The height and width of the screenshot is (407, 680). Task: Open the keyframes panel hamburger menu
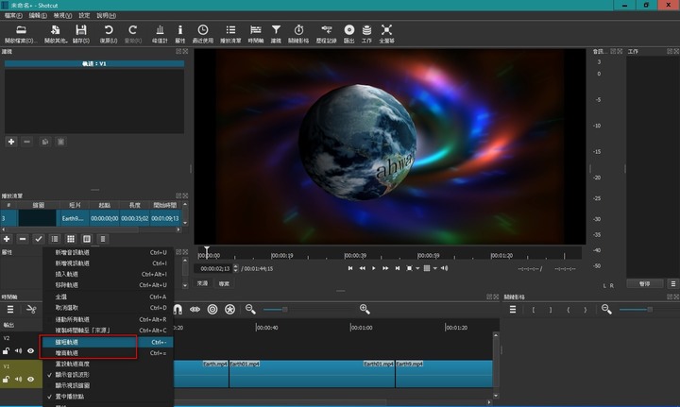click(x=513, y=309)
